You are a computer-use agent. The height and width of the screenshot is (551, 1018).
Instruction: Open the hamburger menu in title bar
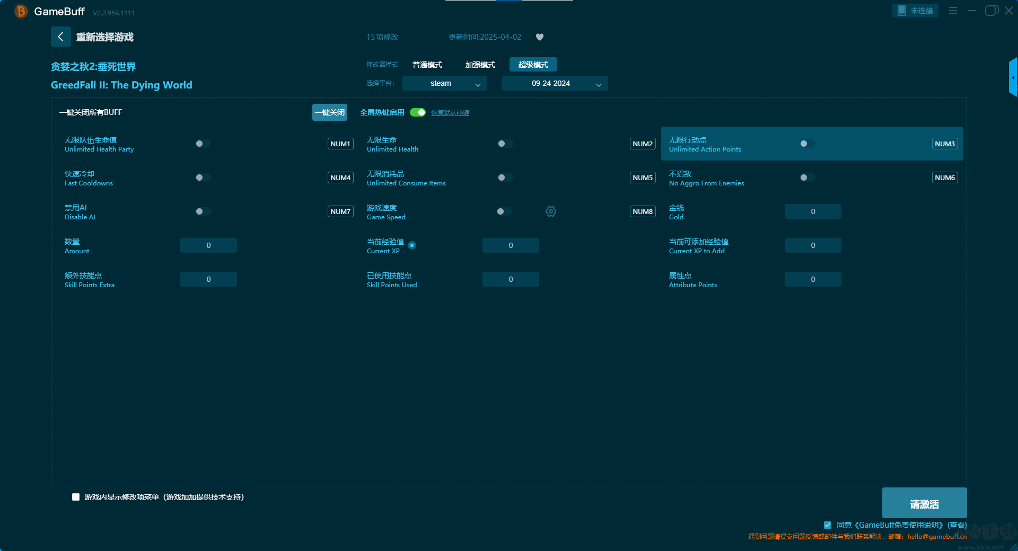pos(953,11)
